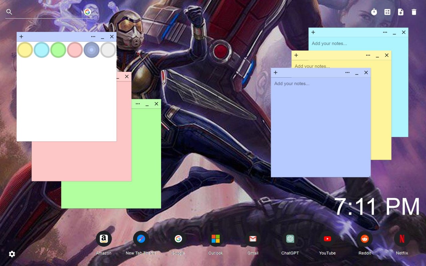Open the Outlook shortcut
The width and height of the screenshot is (426, 266).
(216, 239)
